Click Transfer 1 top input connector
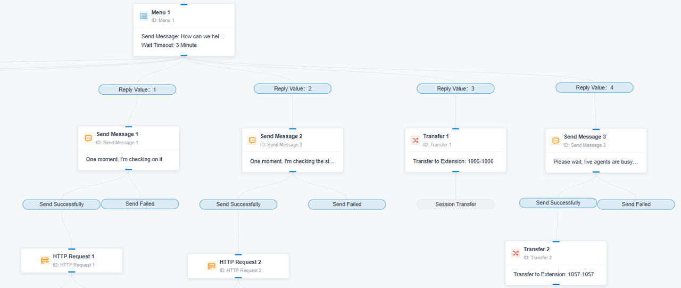 pos(455,128)
